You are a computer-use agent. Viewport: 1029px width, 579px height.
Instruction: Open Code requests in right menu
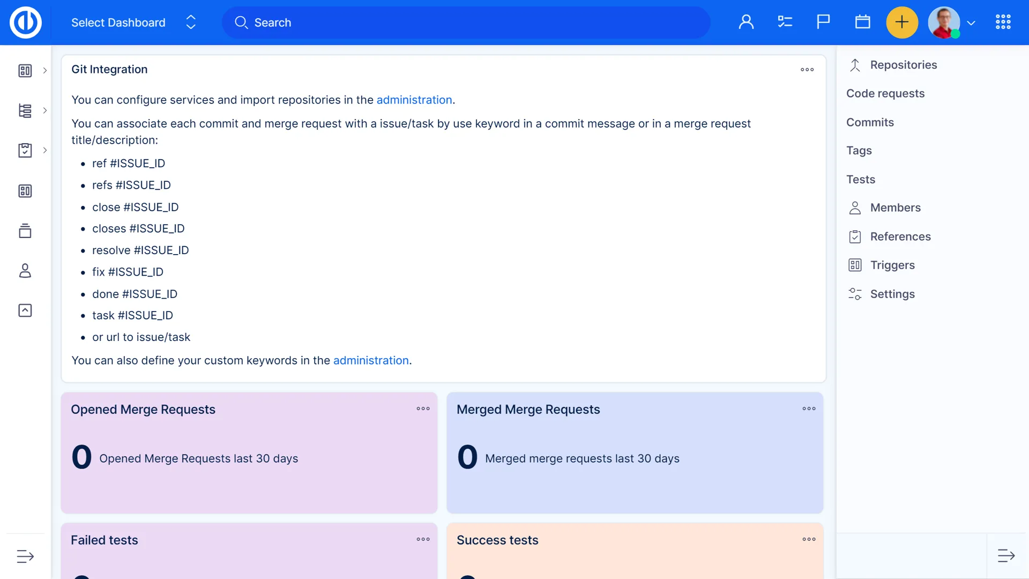tap(885, 94)
